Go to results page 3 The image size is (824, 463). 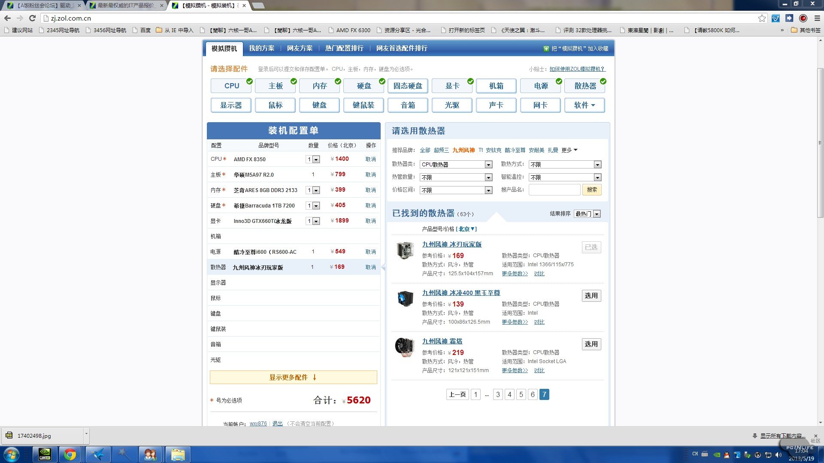498,394
